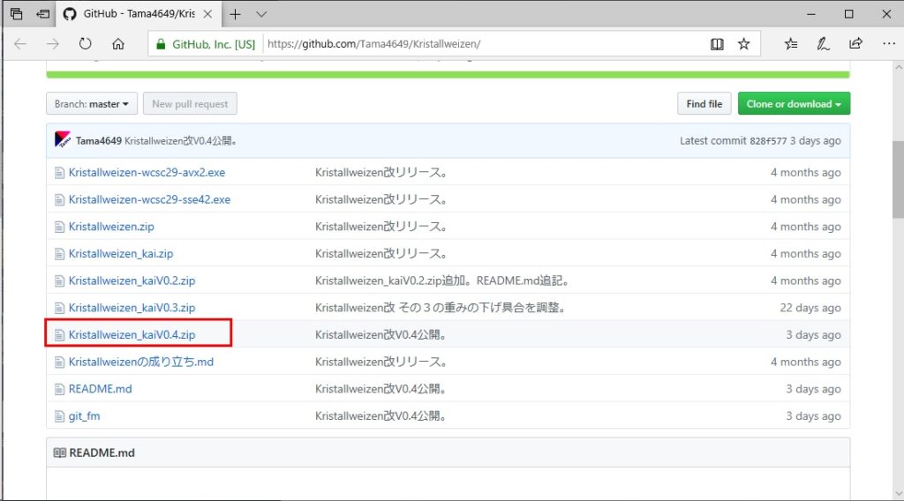Open the Kristallweizen_kai.zip file link
Screen dimensions: 904x501
(x=121, y=253)
